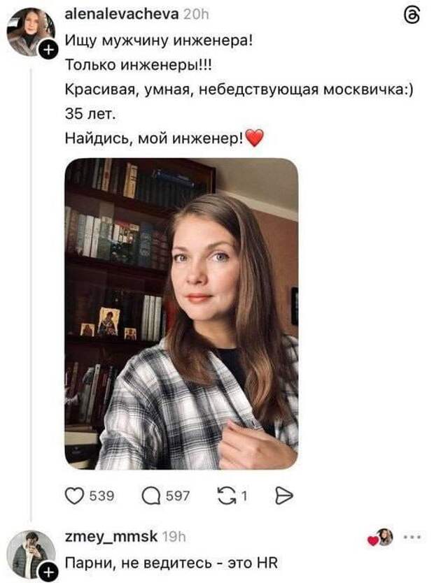This screenshot has width=434, height=583.
Task: Click the 19h comment timestamp
Action: (x=174, y=537)
